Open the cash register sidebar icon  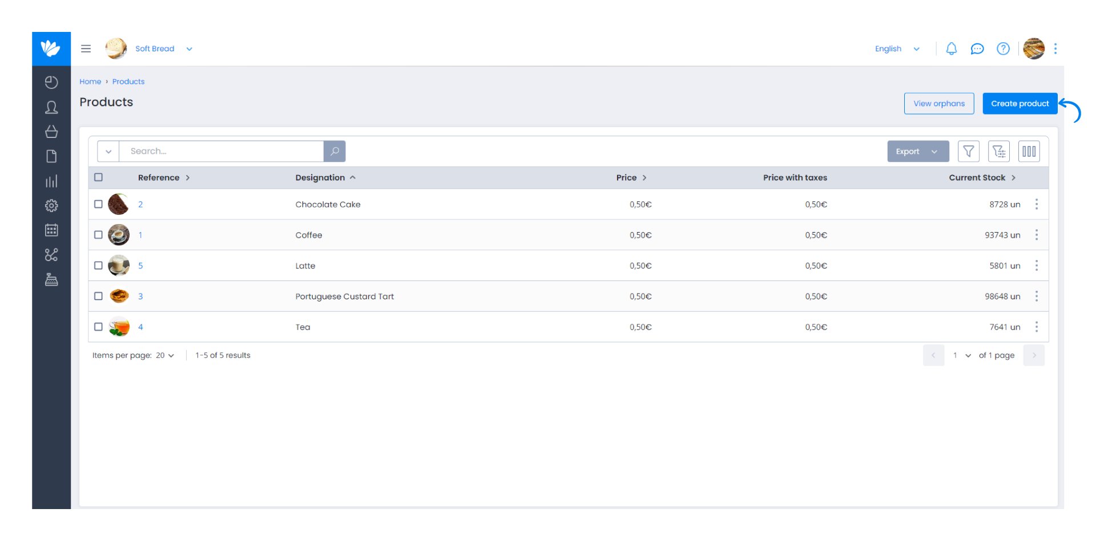coord(51,279)
